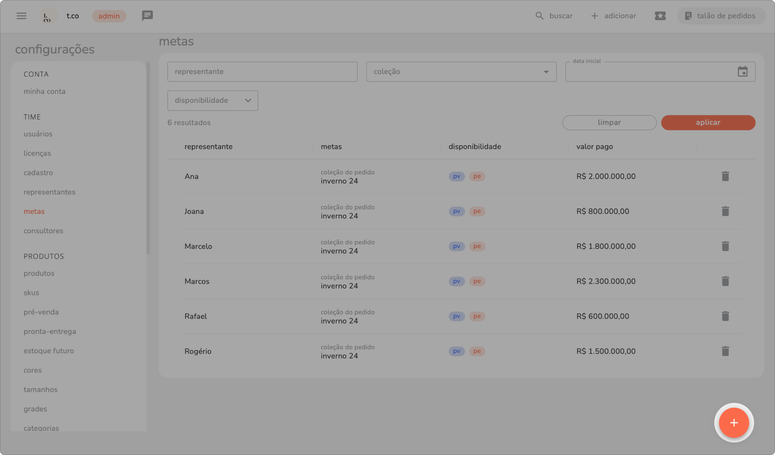Viewport: 775px width, 455px height.
Task: Open the calendar date picker icon
Action: tap(742, 72)
